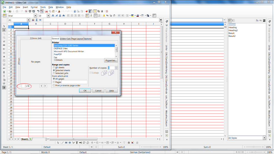274x154 pixels.
Task: Select the Ellipse tool in drawing toolbar
Action: [x=70, y=142]
